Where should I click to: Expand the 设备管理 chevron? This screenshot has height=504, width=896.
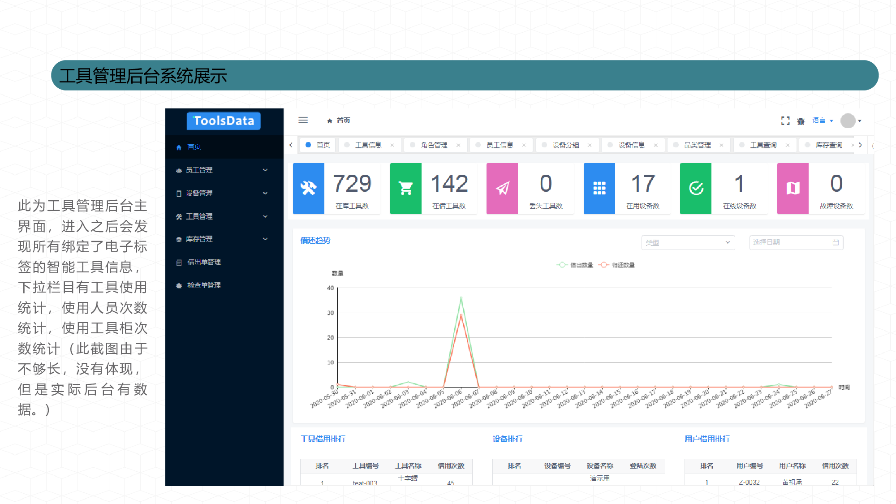[x=265, y=193]
